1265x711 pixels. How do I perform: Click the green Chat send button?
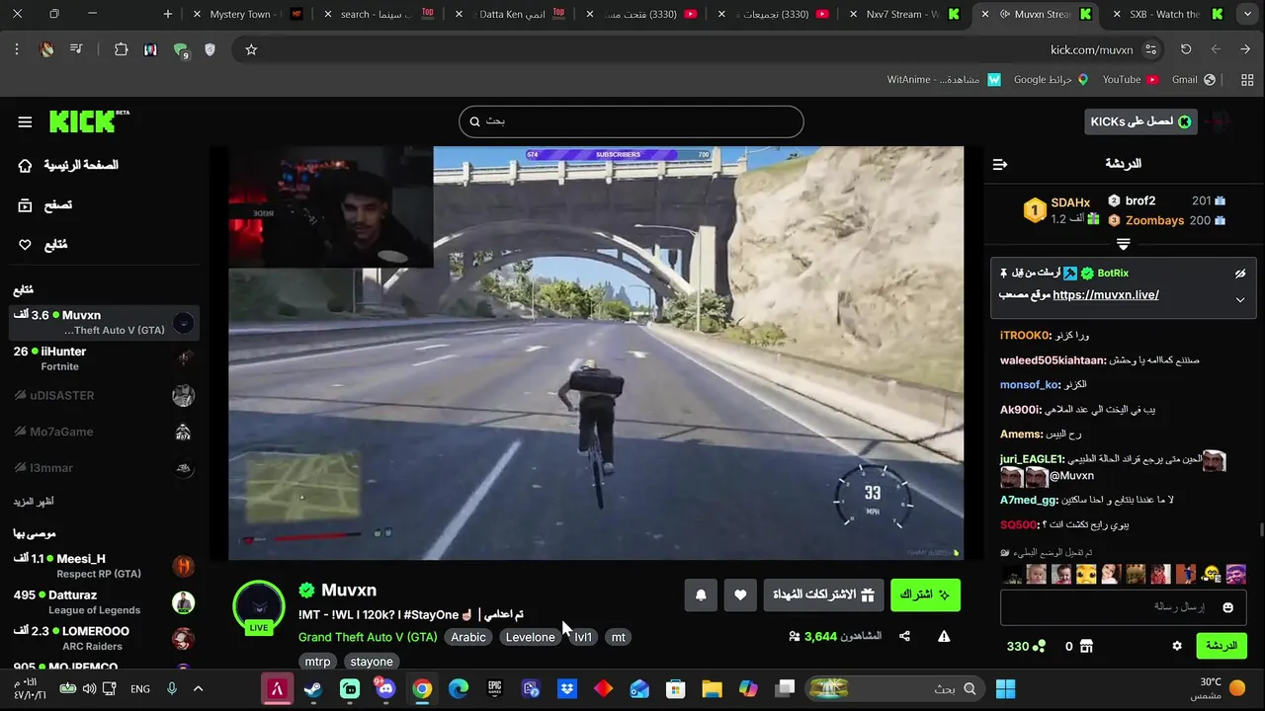(x=1222, y=646)
